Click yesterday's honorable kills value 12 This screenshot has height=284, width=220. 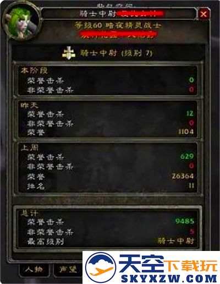click(x=190, y=113)
